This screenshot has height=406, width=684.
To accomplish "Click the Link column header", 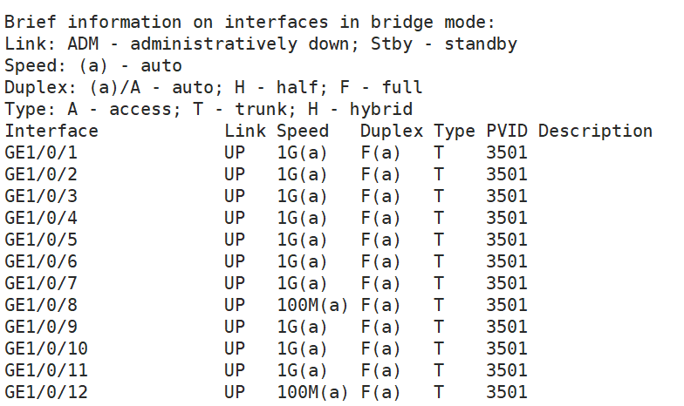I will (245, 132).
